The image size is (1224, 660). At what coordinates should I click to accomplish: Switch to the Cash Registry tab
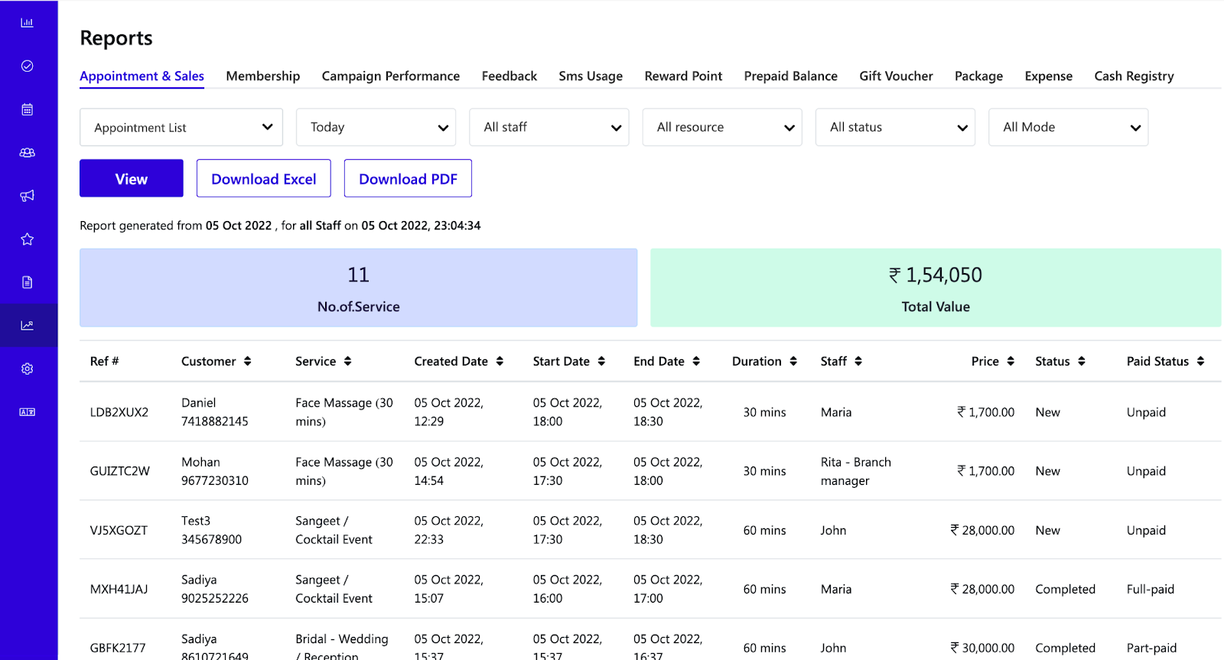(1134, 76)
